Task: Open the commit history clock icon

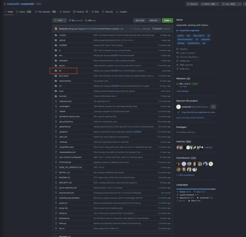Action: [153, 29]
